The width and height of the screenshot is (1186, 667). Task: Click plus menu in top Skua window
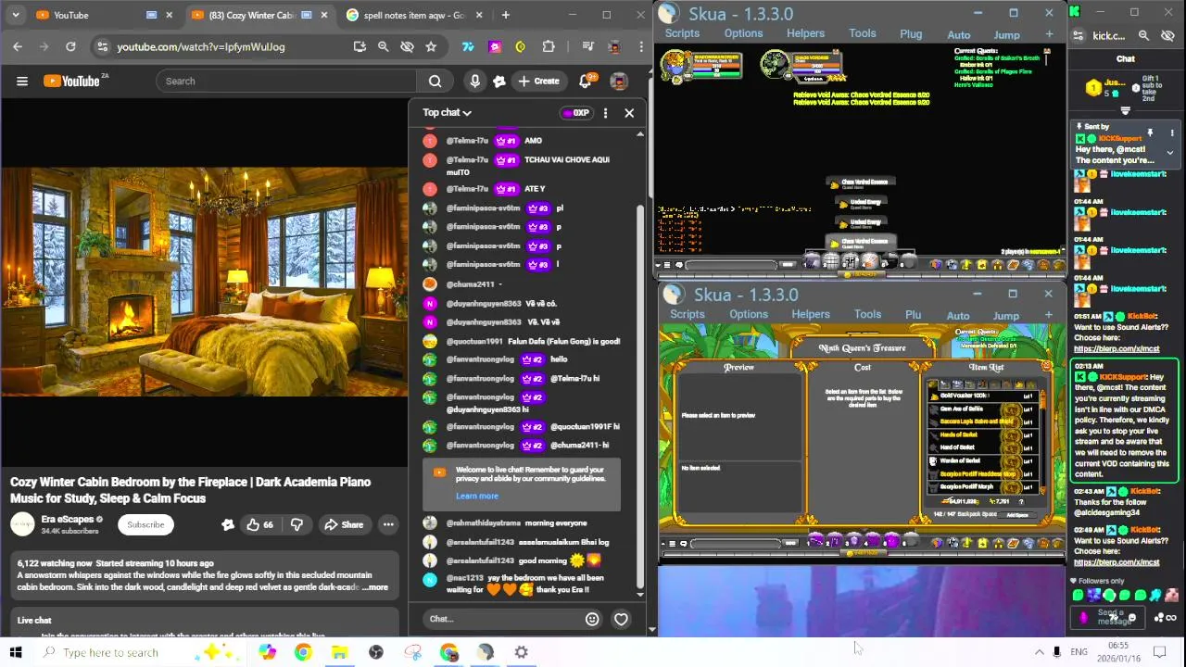pyautogui.click(x=1049, y=34)
